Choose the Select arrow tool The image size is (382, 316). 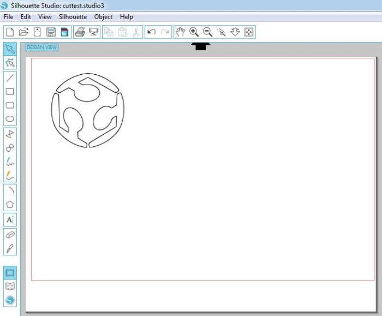coord(10,49)
